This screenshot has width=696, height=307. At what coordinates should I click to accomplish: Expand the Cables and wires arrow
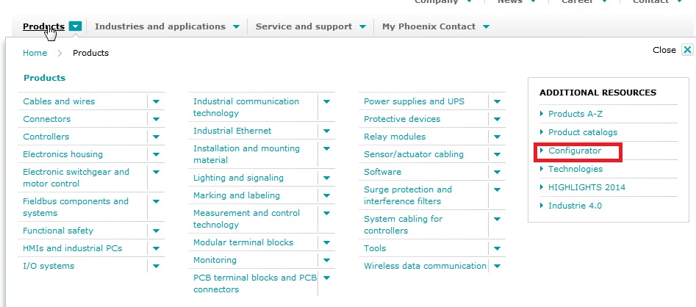tap(157, 101)
